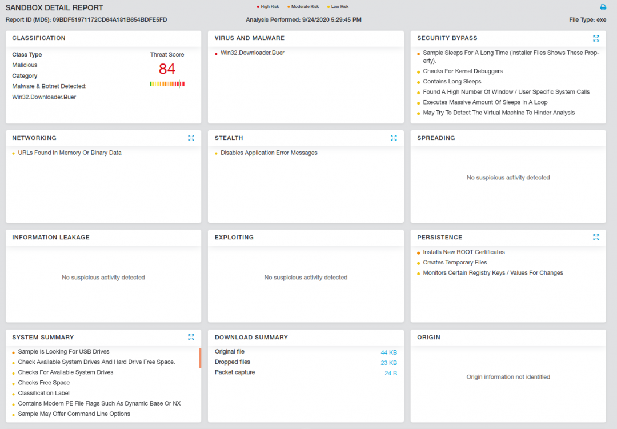This screenshot has width=617, height=429.
Task: Open the 44 KB original file link
Action: (388, 352)
